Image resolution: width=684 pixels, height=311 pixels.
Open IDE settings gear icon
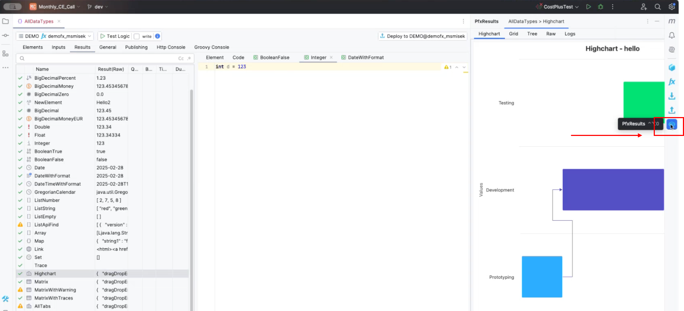(672, 7)
